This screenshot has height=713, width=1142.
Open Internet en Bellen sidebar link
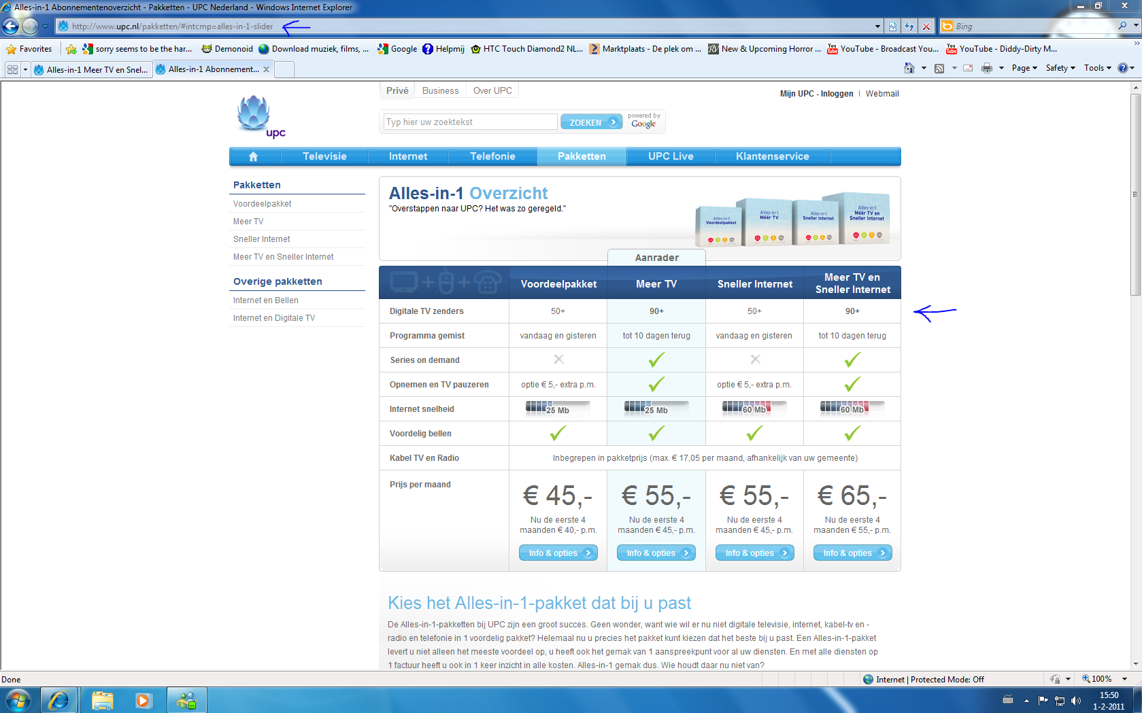coord(265,300)
